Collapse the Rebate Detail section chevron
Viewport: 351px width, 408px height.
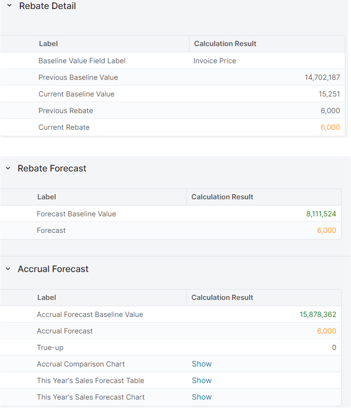pyautogui.click(x=9, y=6)
